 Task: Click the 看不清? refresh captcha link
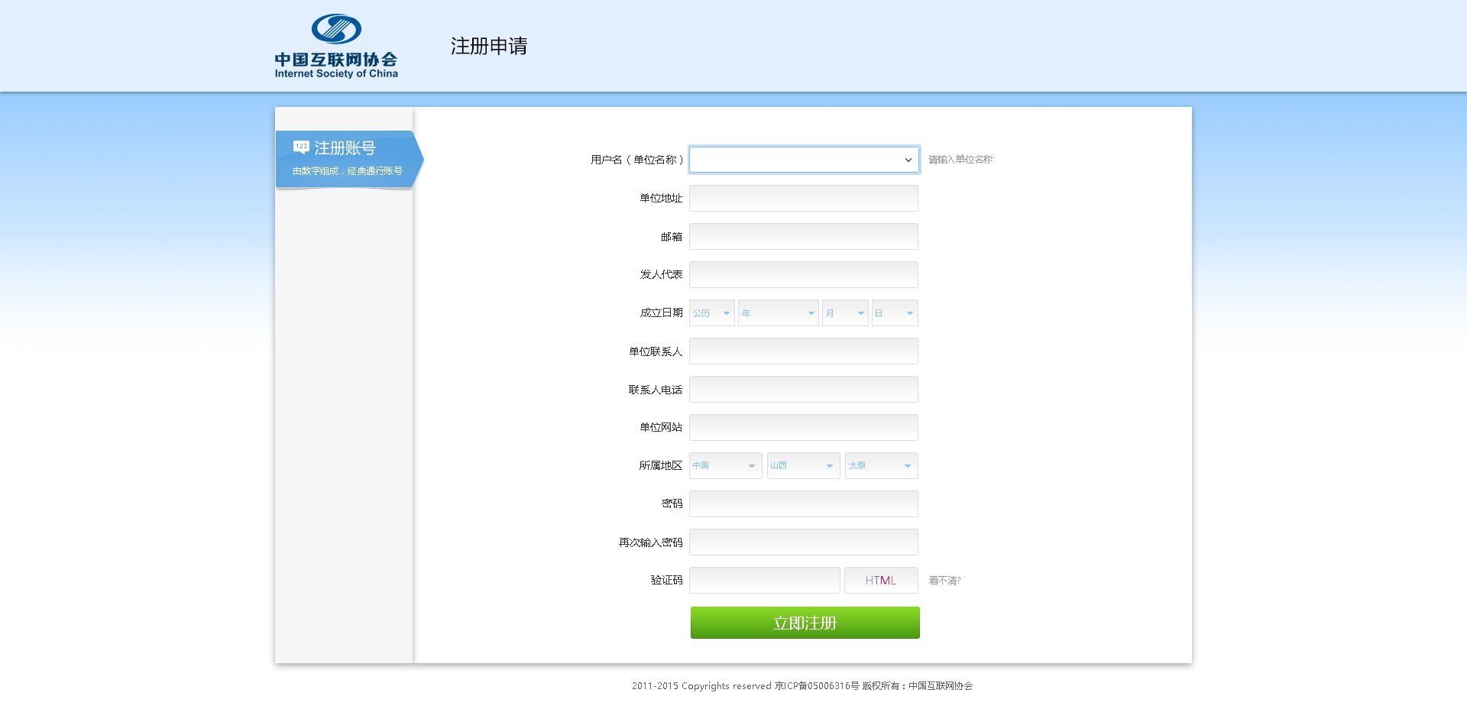(944, 581)
